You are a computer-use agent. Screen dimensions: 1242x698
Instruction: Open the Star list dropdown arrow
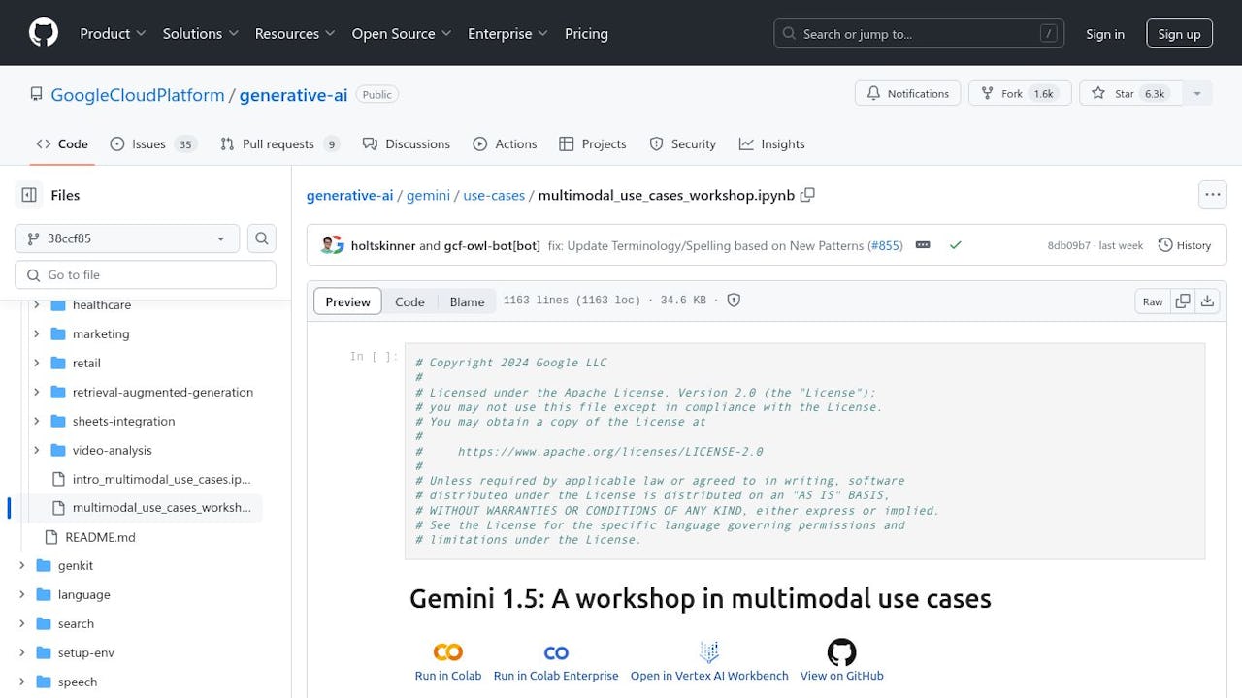pyautogui.click(x=1197, y=94)
